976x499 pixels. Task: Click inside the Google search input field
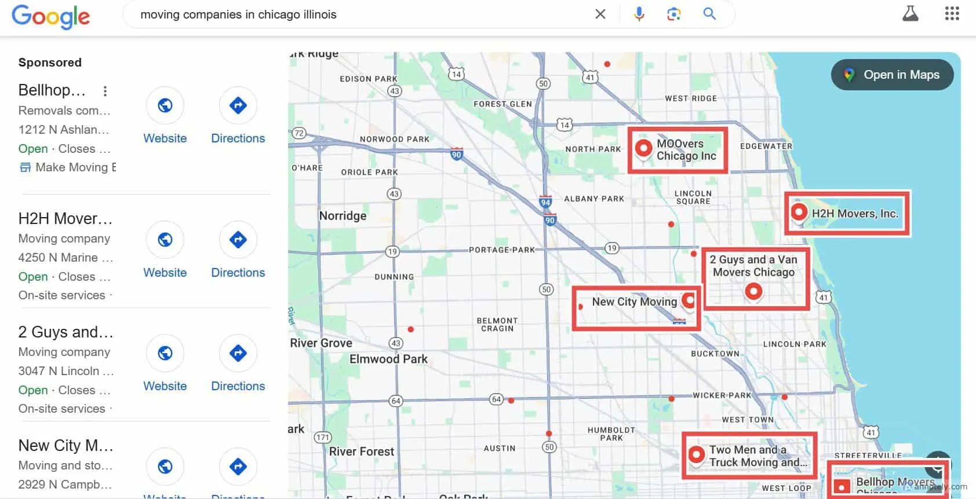359,14
